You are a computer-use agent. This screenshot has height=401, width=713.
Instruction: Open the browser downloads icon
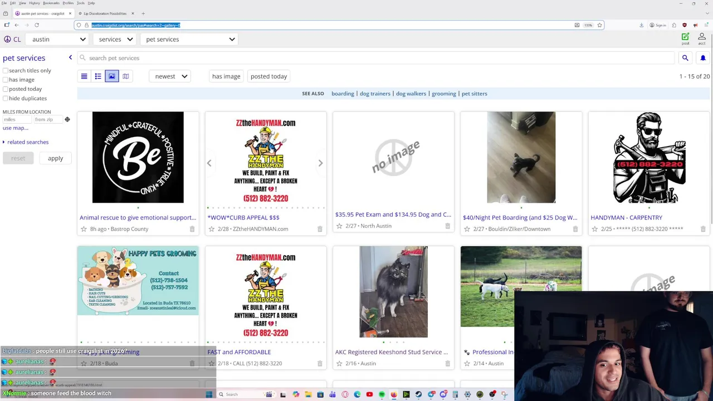pyautogui.click(x=641, y=25)
